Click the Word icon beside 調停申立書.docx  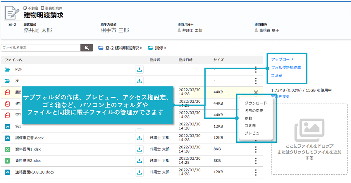(x=8, y=138)
